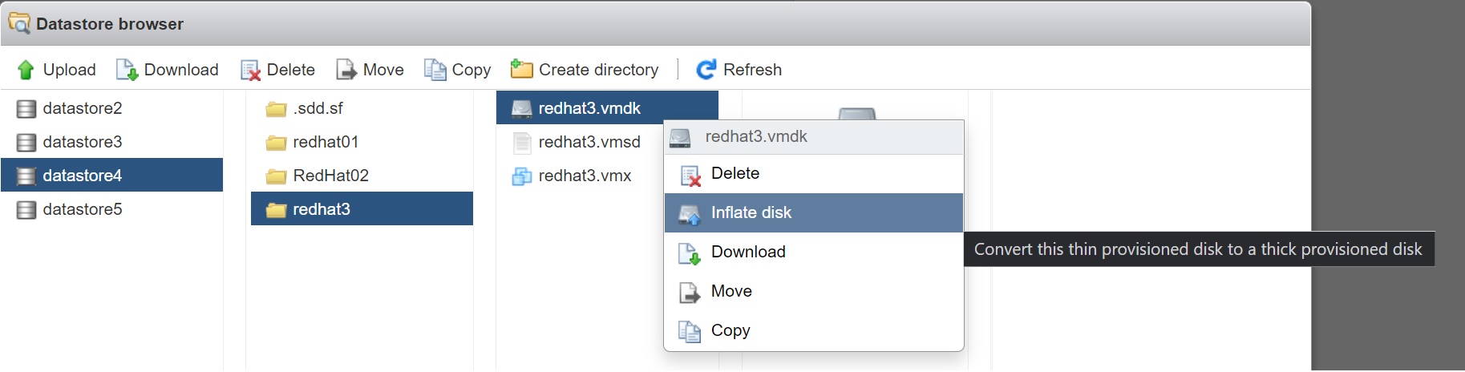Choose Download from the context menu
The width and height of the screenshot is (1465, 372).
click(747, 253)
